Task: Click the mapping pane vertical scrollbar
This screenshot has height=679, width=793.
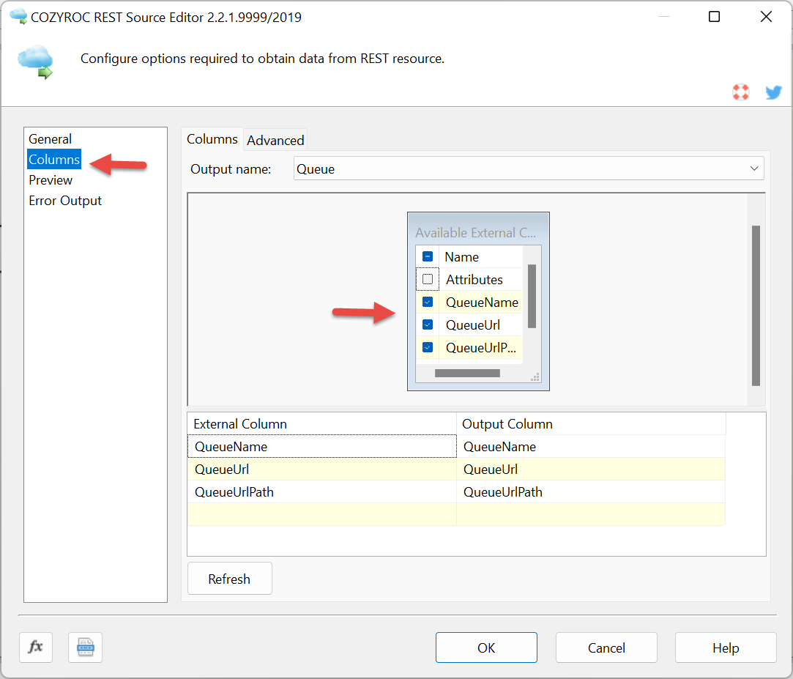Action: (x=756, y=305)
